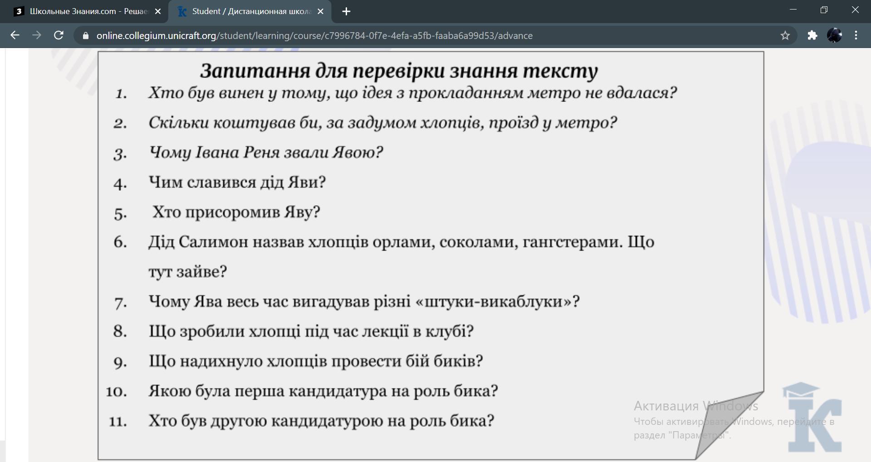Screen dimensions: 871x462
Task: Click question 1 about the metro idea
Action: coord(412,93)
